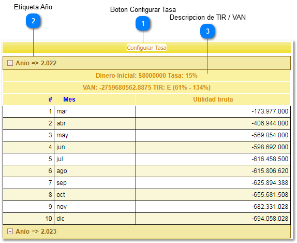The height and width of the screenshot is (243, 297).
Task: Click the value -655.681.508
Action: pyautogui.click(x=270, y=195)
